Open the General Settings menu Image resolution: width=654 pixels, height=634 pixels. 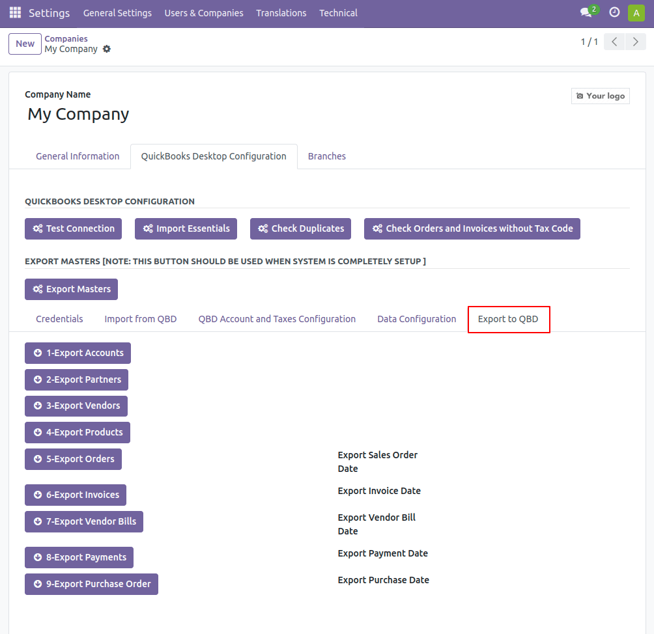pos(117,13)
